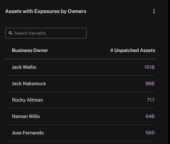Focus the Search the table field
The image size is (170, 144).
click(46, 33)
